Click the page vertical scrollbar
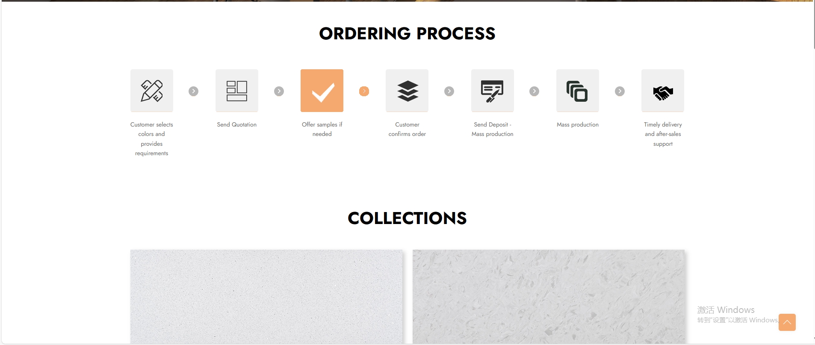The image size is (815, 345). (814, 171)
